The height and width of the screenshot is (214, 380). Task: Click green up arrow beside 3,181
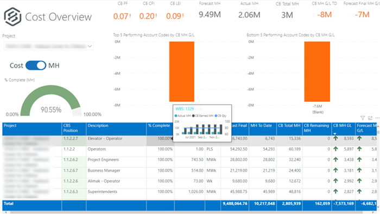click(x=335, y=170)
